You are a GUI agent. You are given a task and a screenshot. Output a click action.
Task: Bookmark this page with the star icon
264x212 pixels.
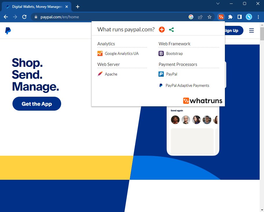210,17
